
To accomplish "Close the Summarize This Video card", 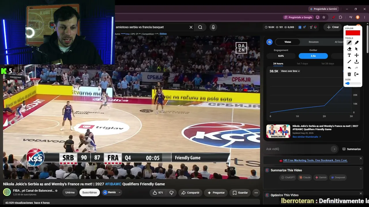I will click(361, 169).
